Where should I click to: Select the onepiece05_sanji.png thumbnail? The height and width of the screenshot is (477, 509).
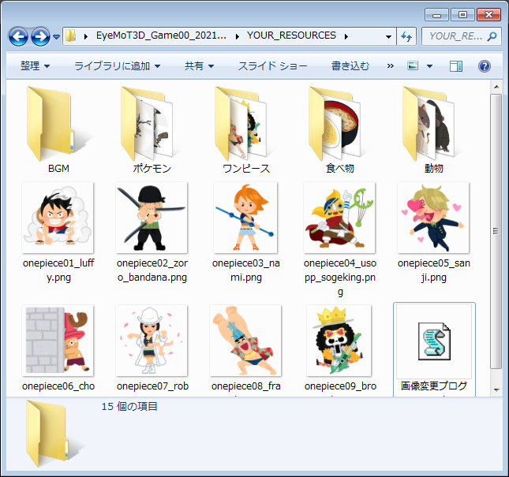(x=433, y=218)
